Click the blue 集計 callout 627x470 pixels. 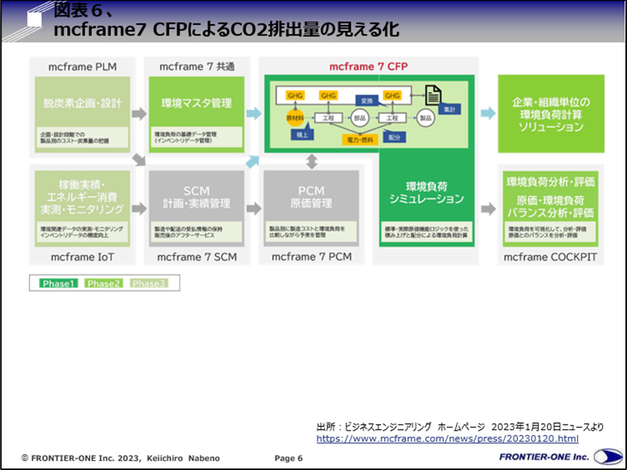(x=449, y=110)
